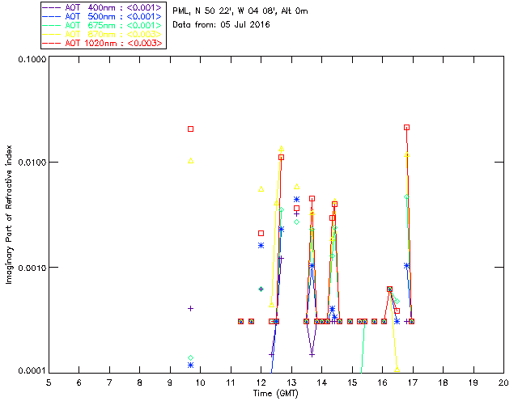Select the AOT 500nm legend entry
Image resolution: width=518 pixels, height=414 pixels.
click(x=103, y=16)
